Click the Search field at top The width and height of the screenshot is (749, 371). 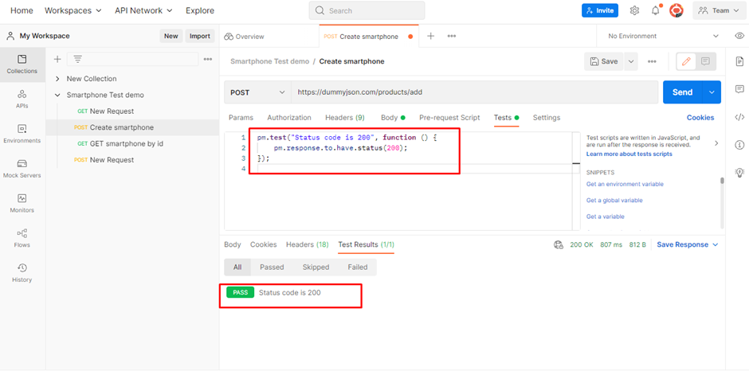coord(367,10)
